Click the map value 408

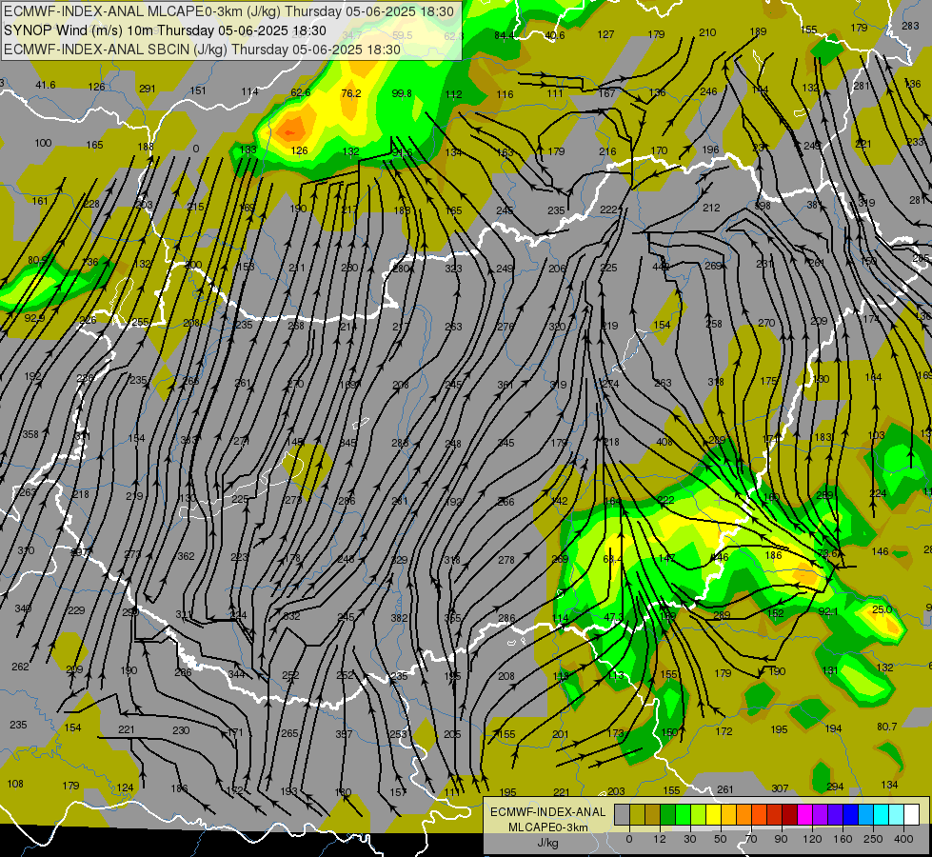664,442
